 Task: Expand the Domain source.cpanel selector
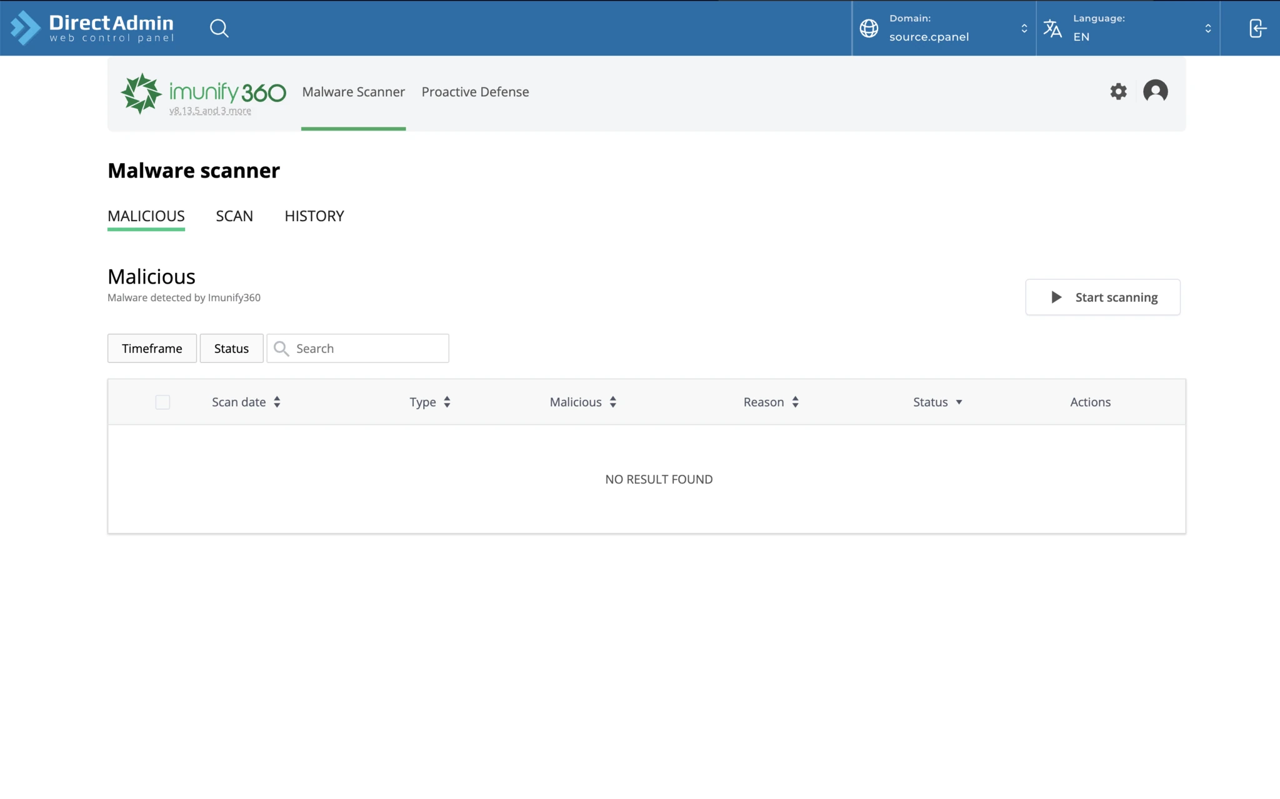(x=944, y=28)
